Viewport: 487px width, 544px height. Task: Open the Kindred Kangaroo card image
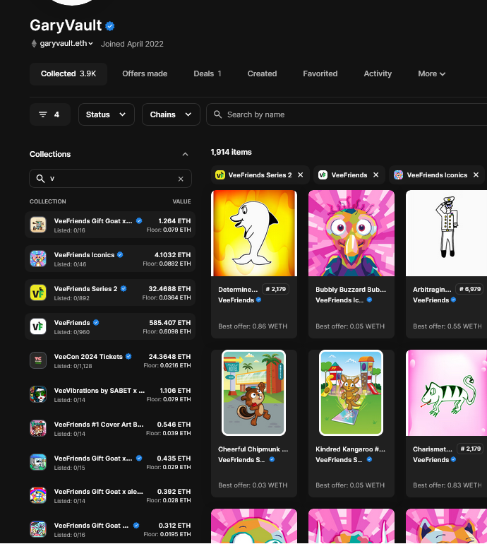351,393
